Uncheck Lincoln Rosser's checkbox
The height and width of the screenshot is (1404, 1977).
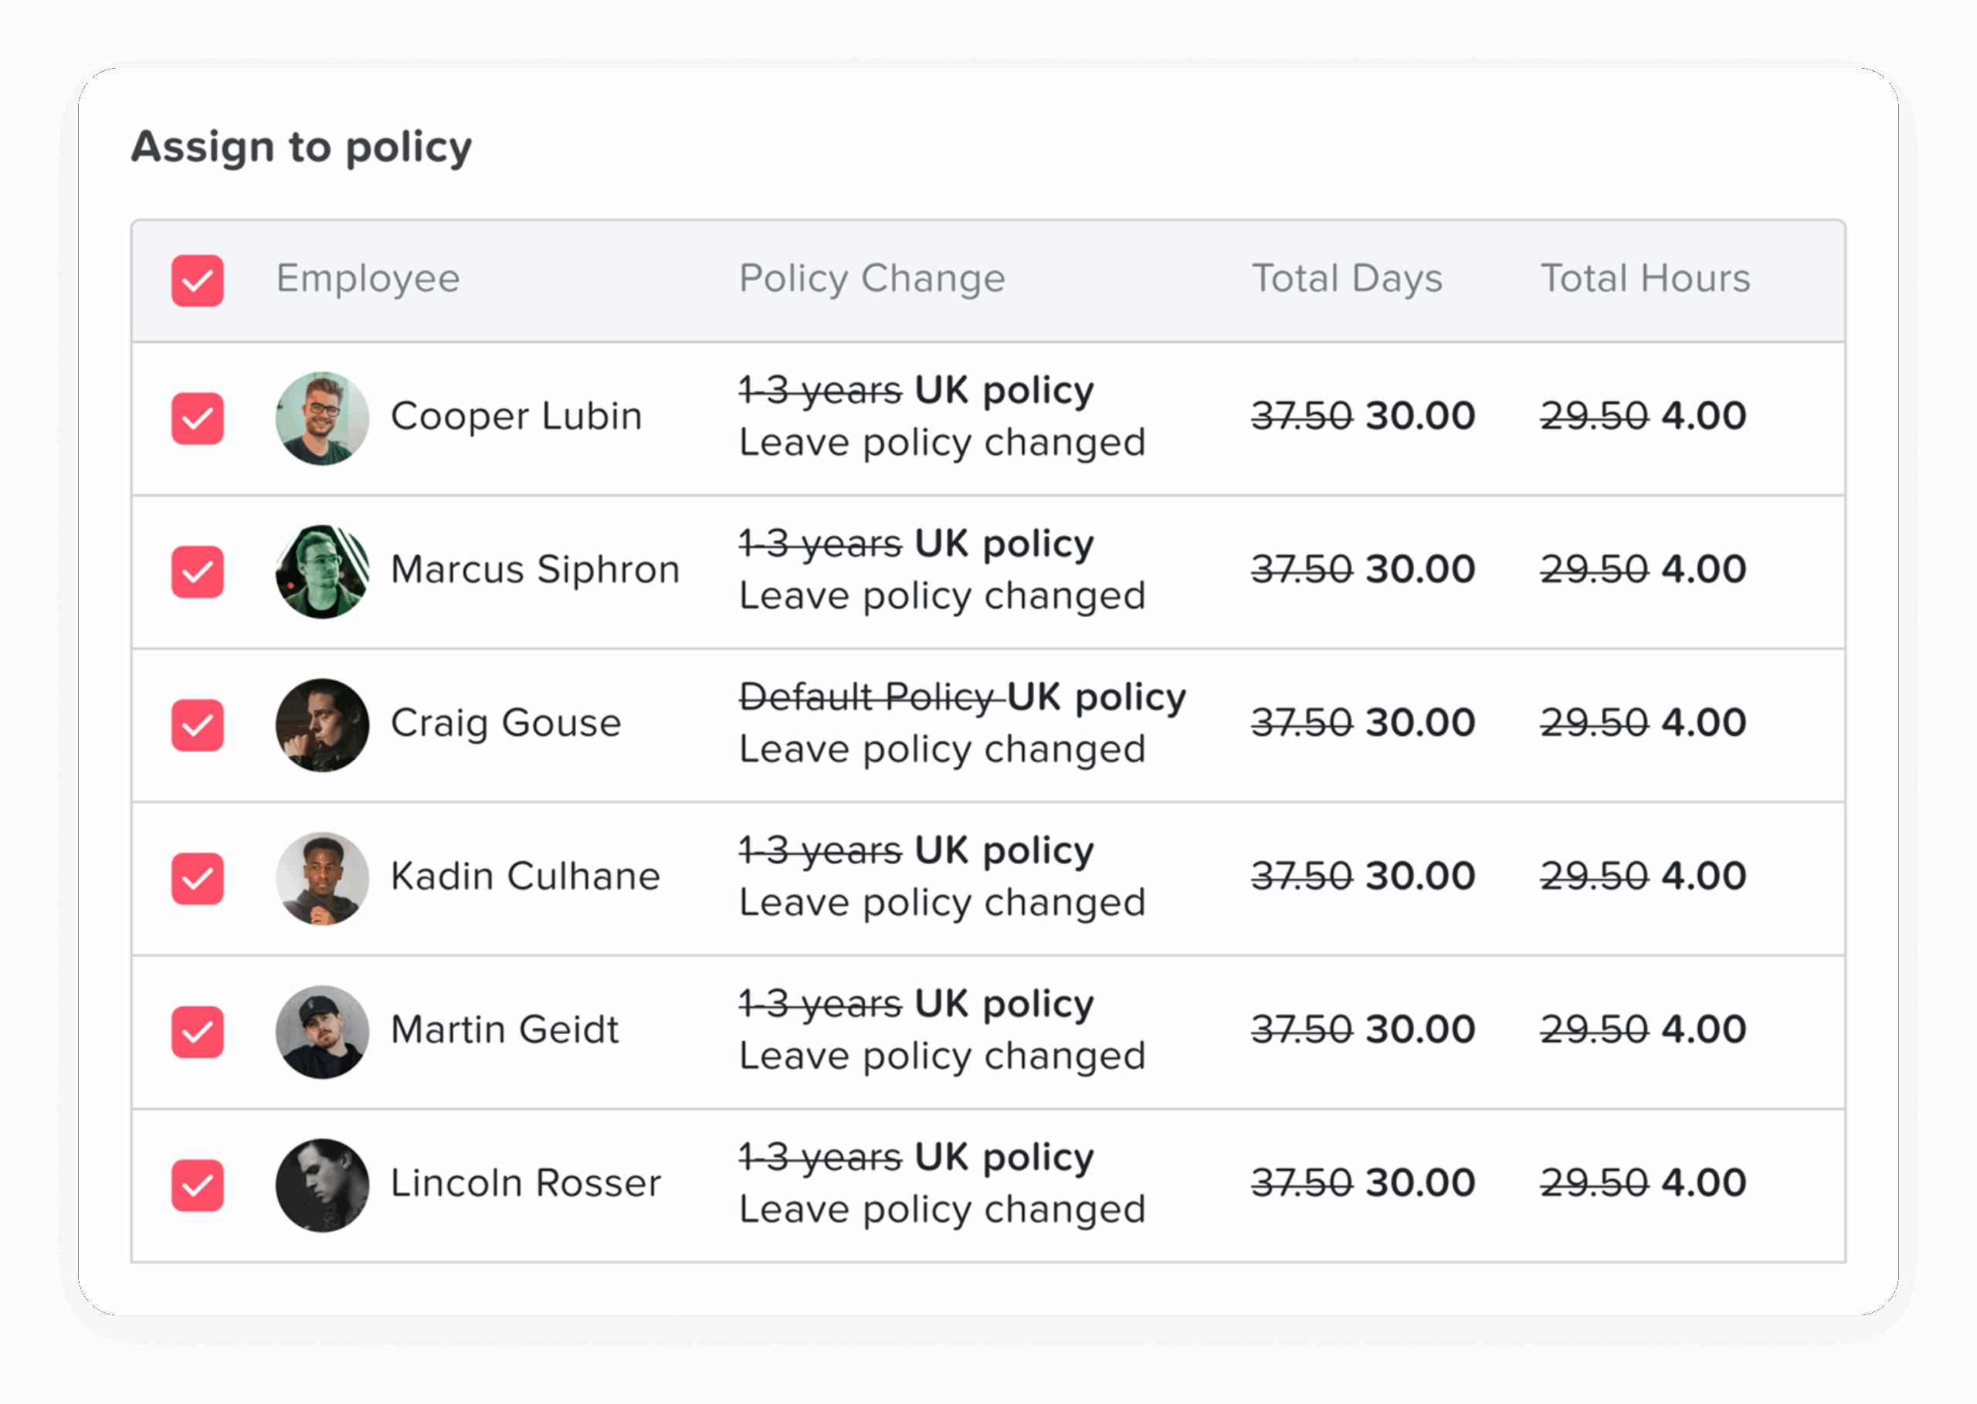point(197,1185)
